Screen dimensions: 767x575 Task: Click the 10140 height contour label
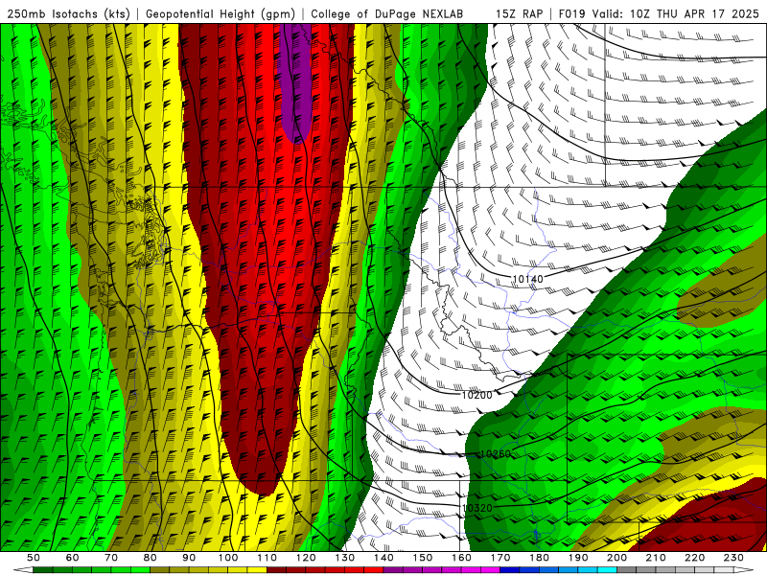(528, 279)
